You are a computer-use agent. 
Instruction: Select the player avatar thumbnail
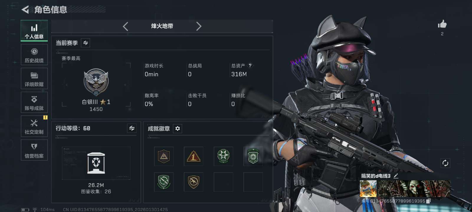[x=368, y=189]
